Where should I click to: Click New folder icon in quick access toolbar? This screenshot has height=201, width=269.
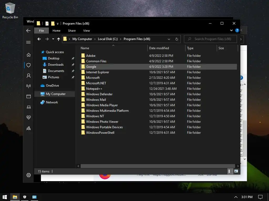(53, 23)
